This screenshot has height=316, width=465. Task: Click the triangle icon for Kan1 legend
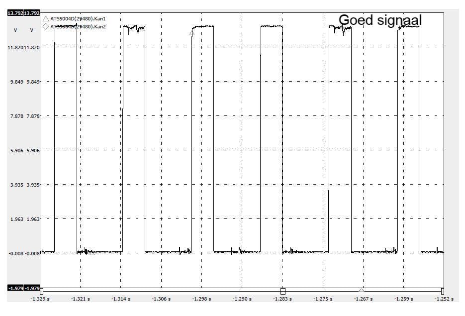point(46,18)
